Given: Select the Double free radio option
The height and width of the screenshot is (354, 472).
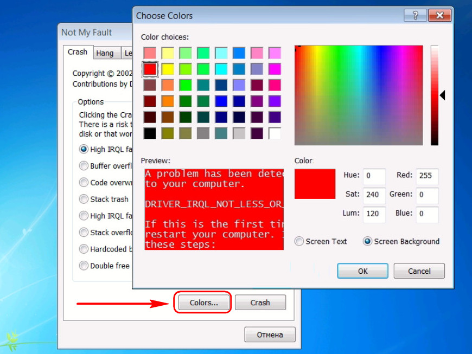Looking at the screenshot, I should click(104, 266).
